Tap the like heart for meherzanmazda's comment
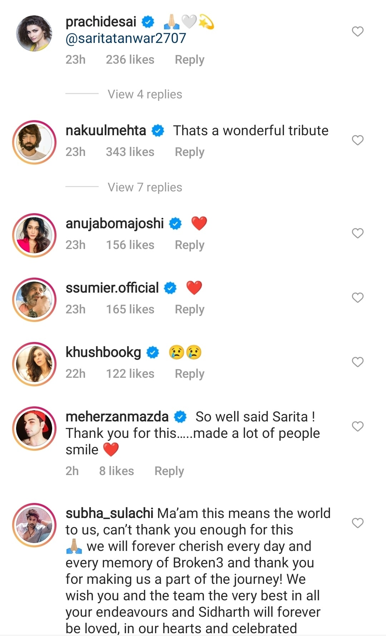The image size is (386, 640). [357, 426]
